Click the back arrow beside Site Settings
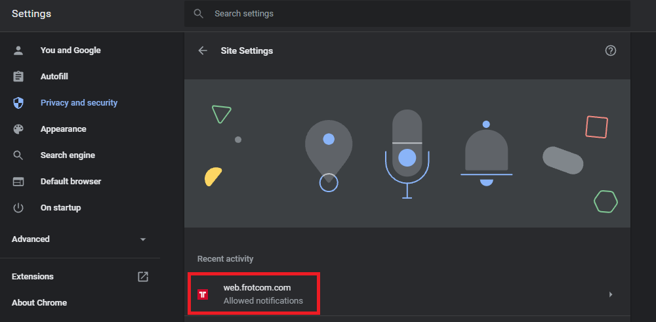656x322 pixels. (x=203, y=50)
